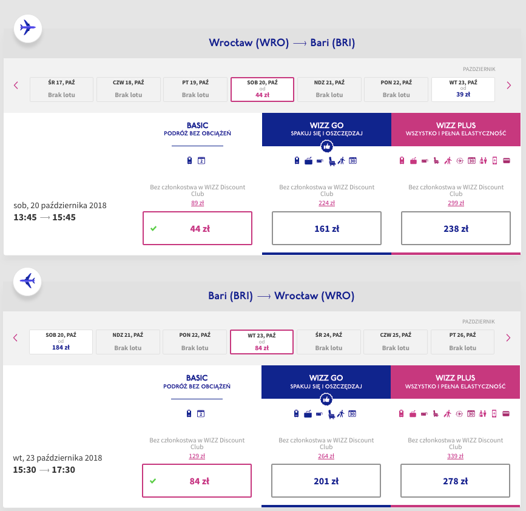Click the seat icon in outbound WIZZ GO

[332, 161]
